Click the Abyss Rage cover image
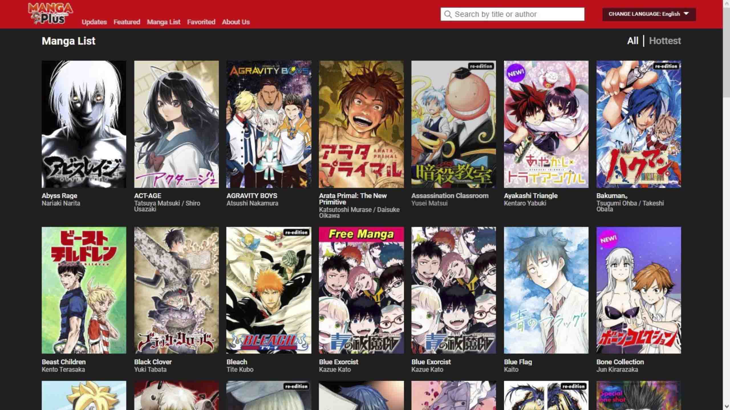Image resolution: width=730 pixels, height=410 pixels. click(x=84, y=124)
